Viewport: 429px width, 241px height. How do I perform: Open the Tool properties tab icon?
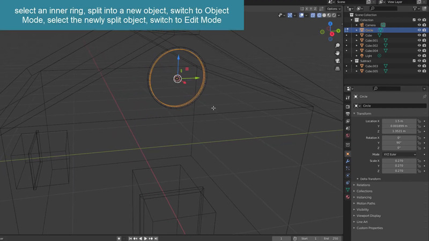click(347, 97)
